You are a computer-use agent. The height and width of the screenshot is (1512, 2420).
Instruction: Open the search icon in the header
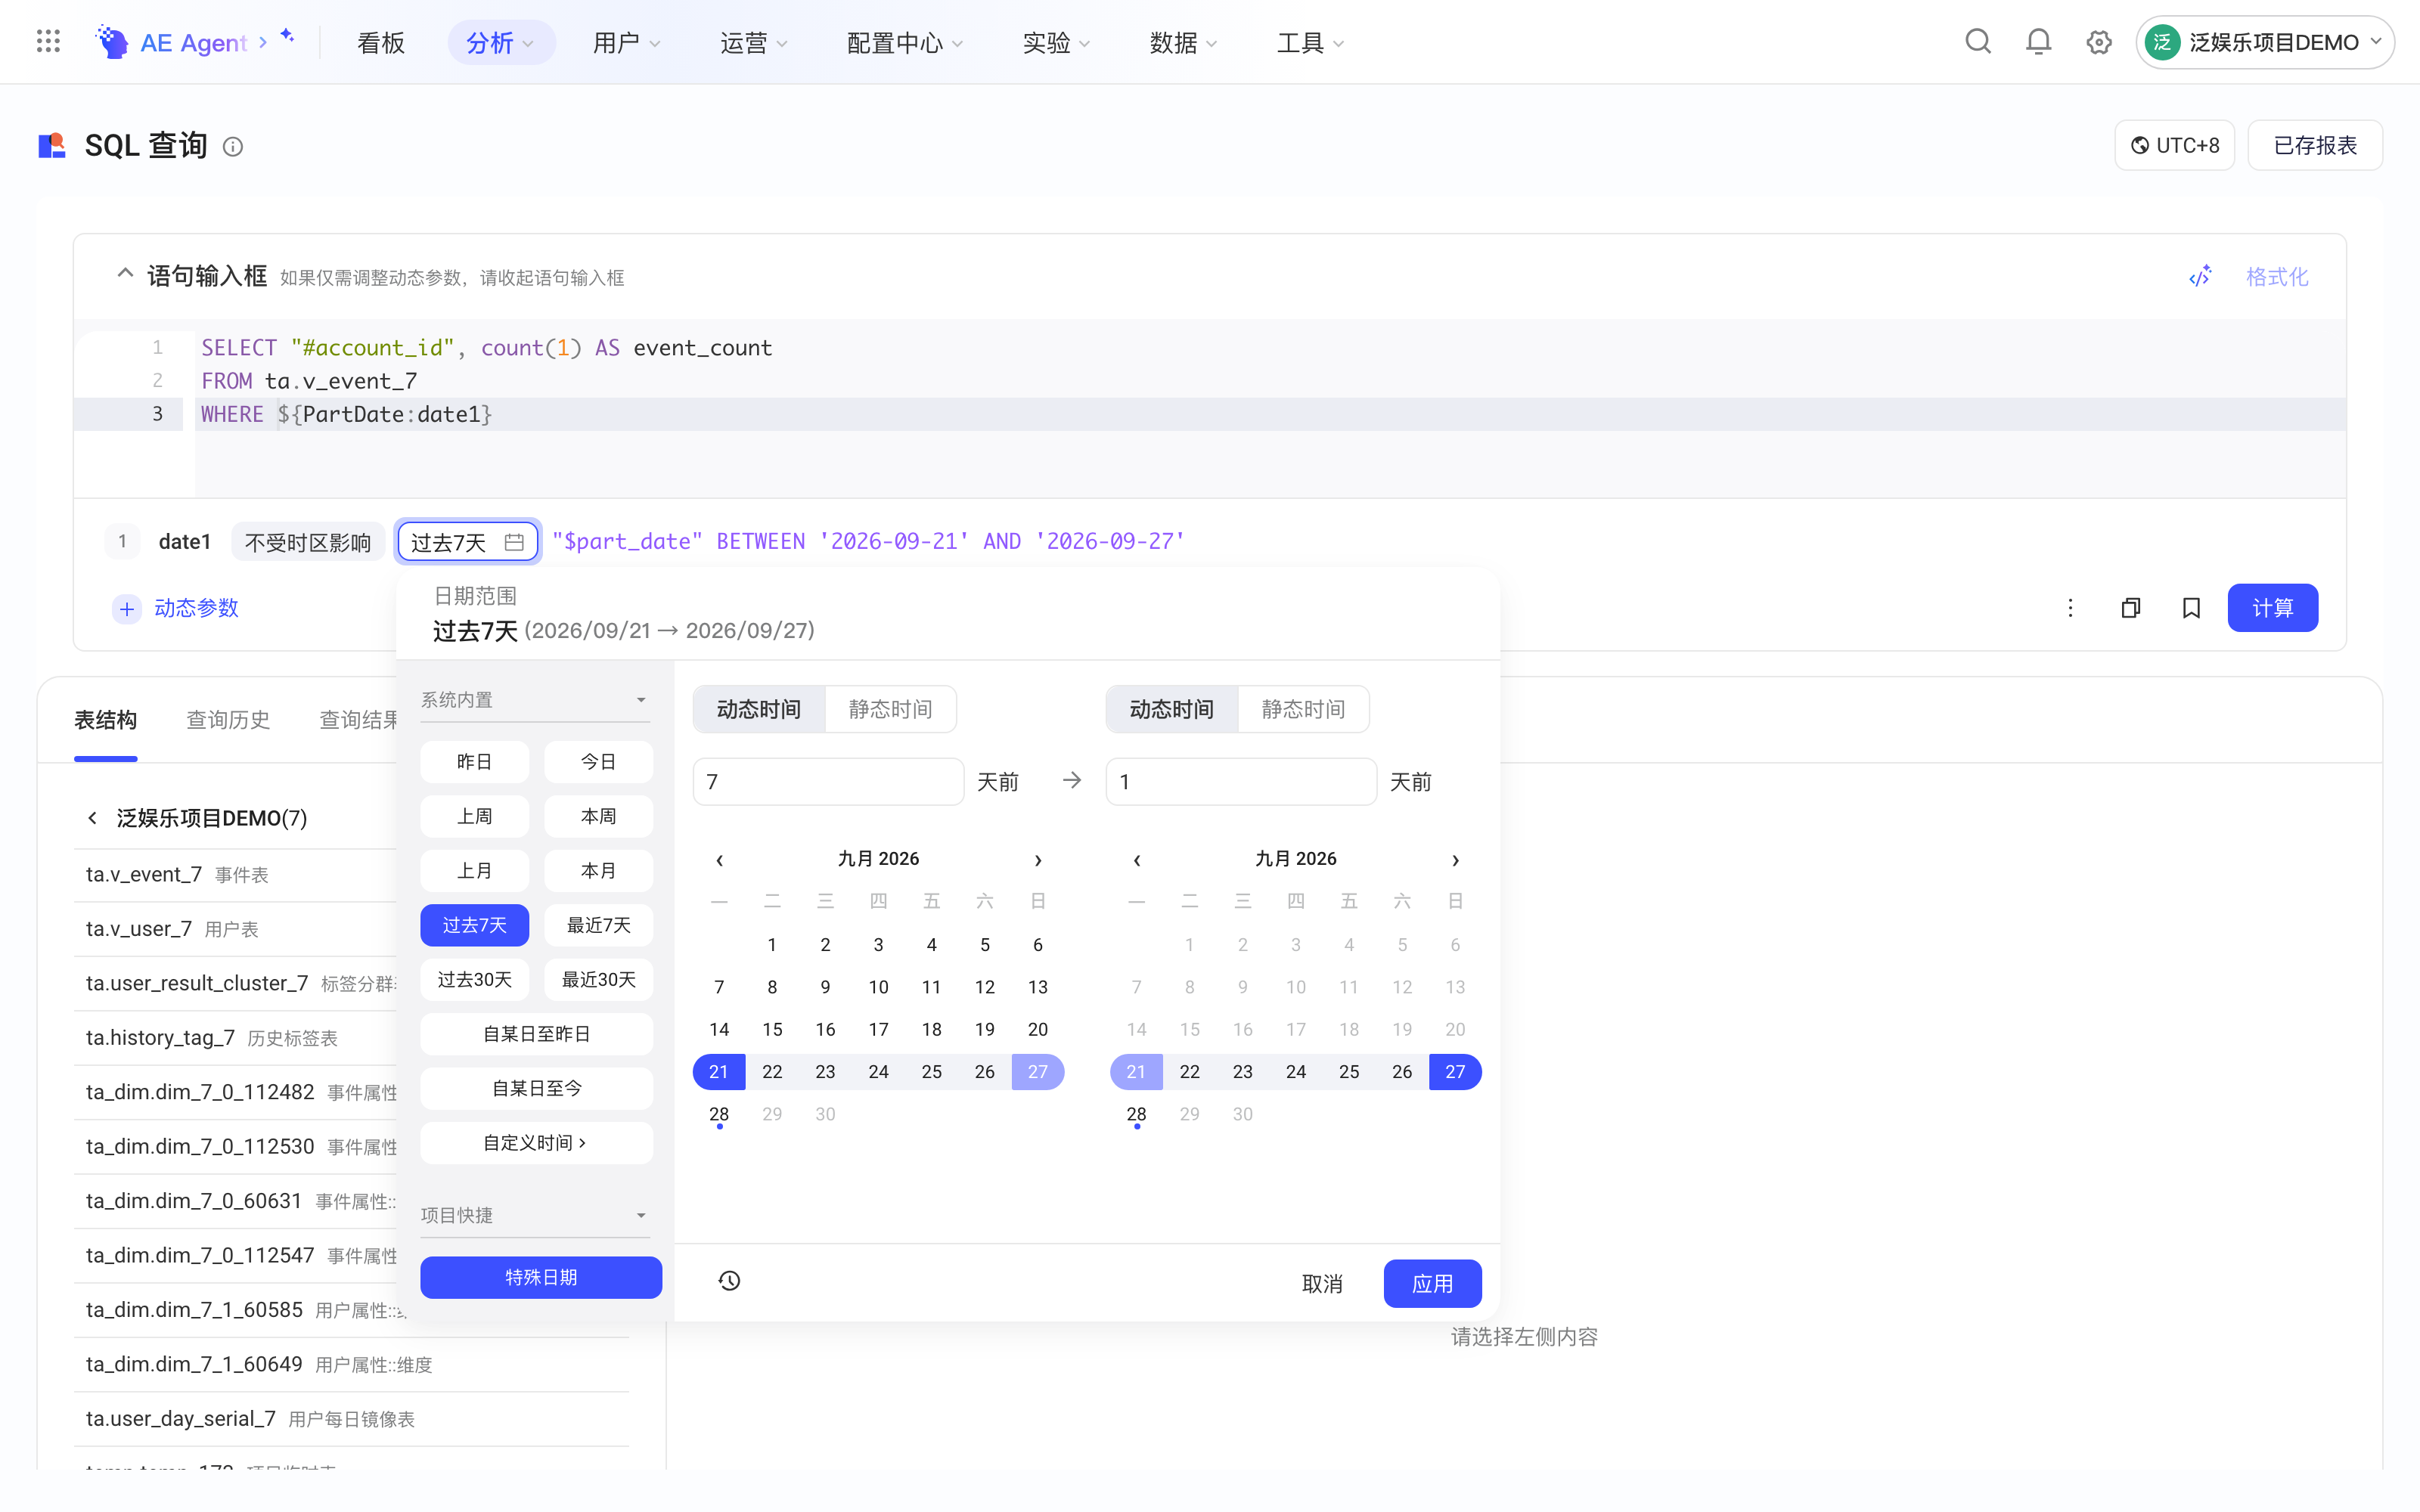point(1978,42)
